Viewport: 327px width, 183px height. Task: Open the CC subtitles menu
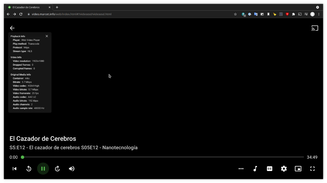click(x=270, y=169)
